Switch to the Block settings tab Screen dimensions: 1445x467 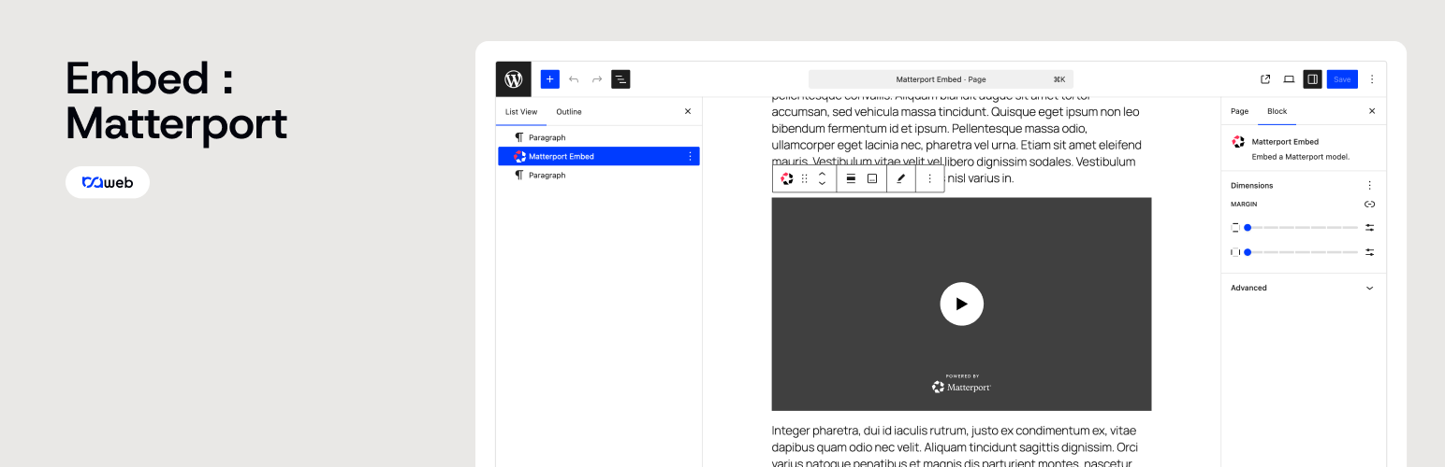pos(1277,111)
